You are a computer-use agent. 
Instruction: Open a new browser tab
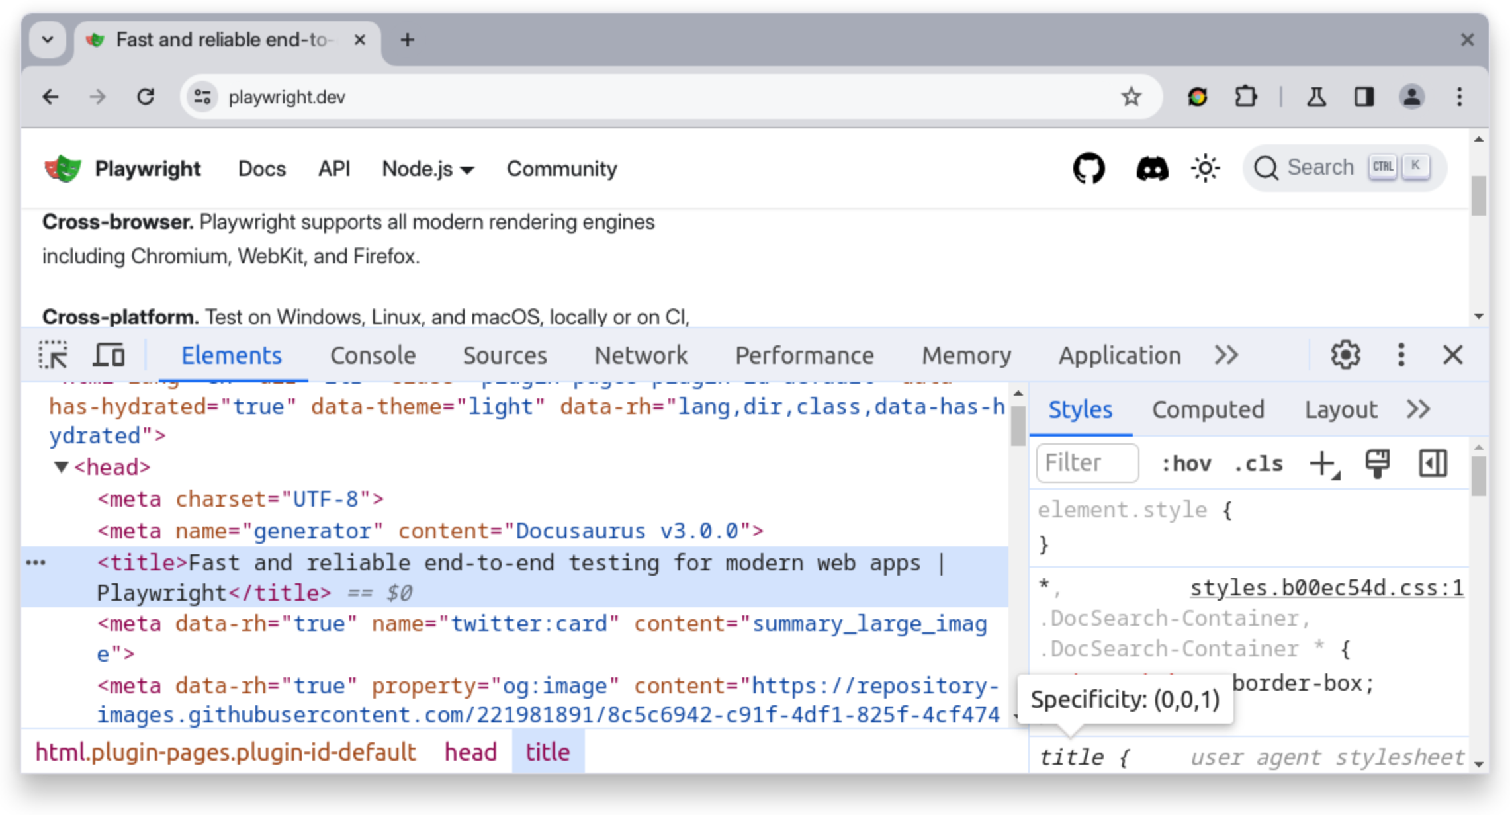(x=408, y=40)
